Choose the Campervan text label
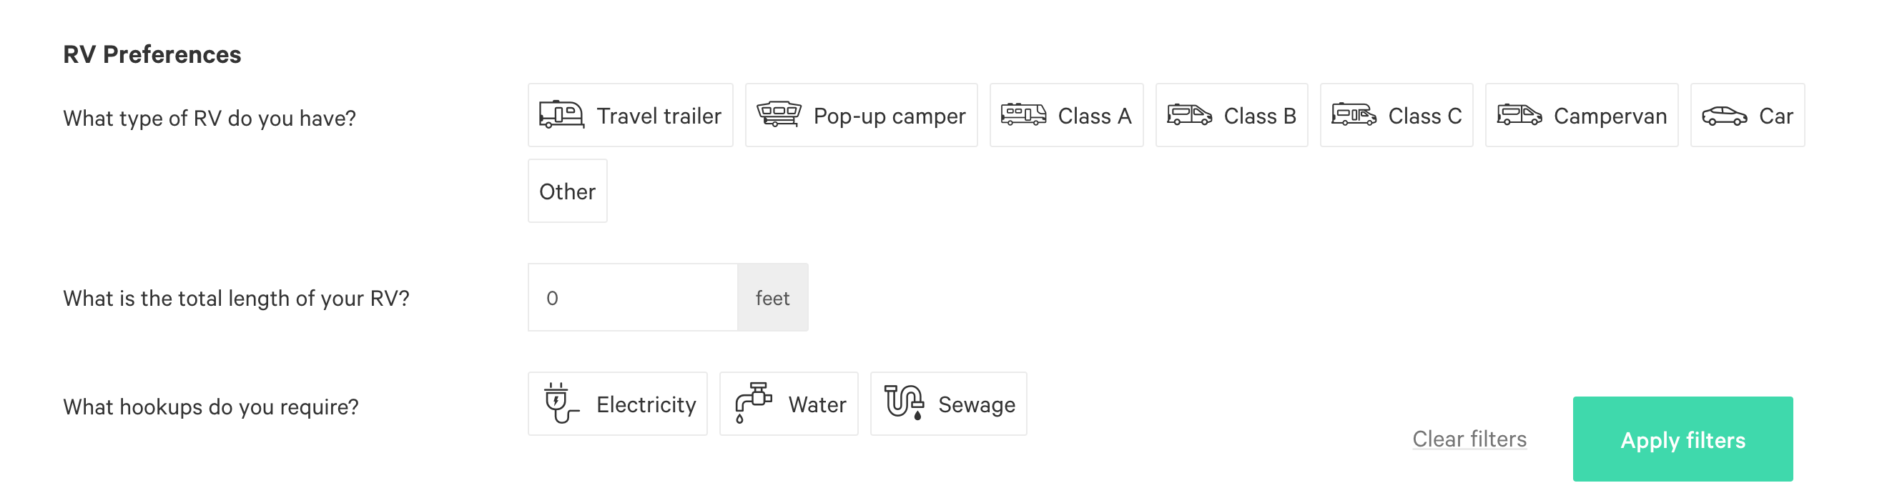1882x503 pixels. pos(1610,116)
